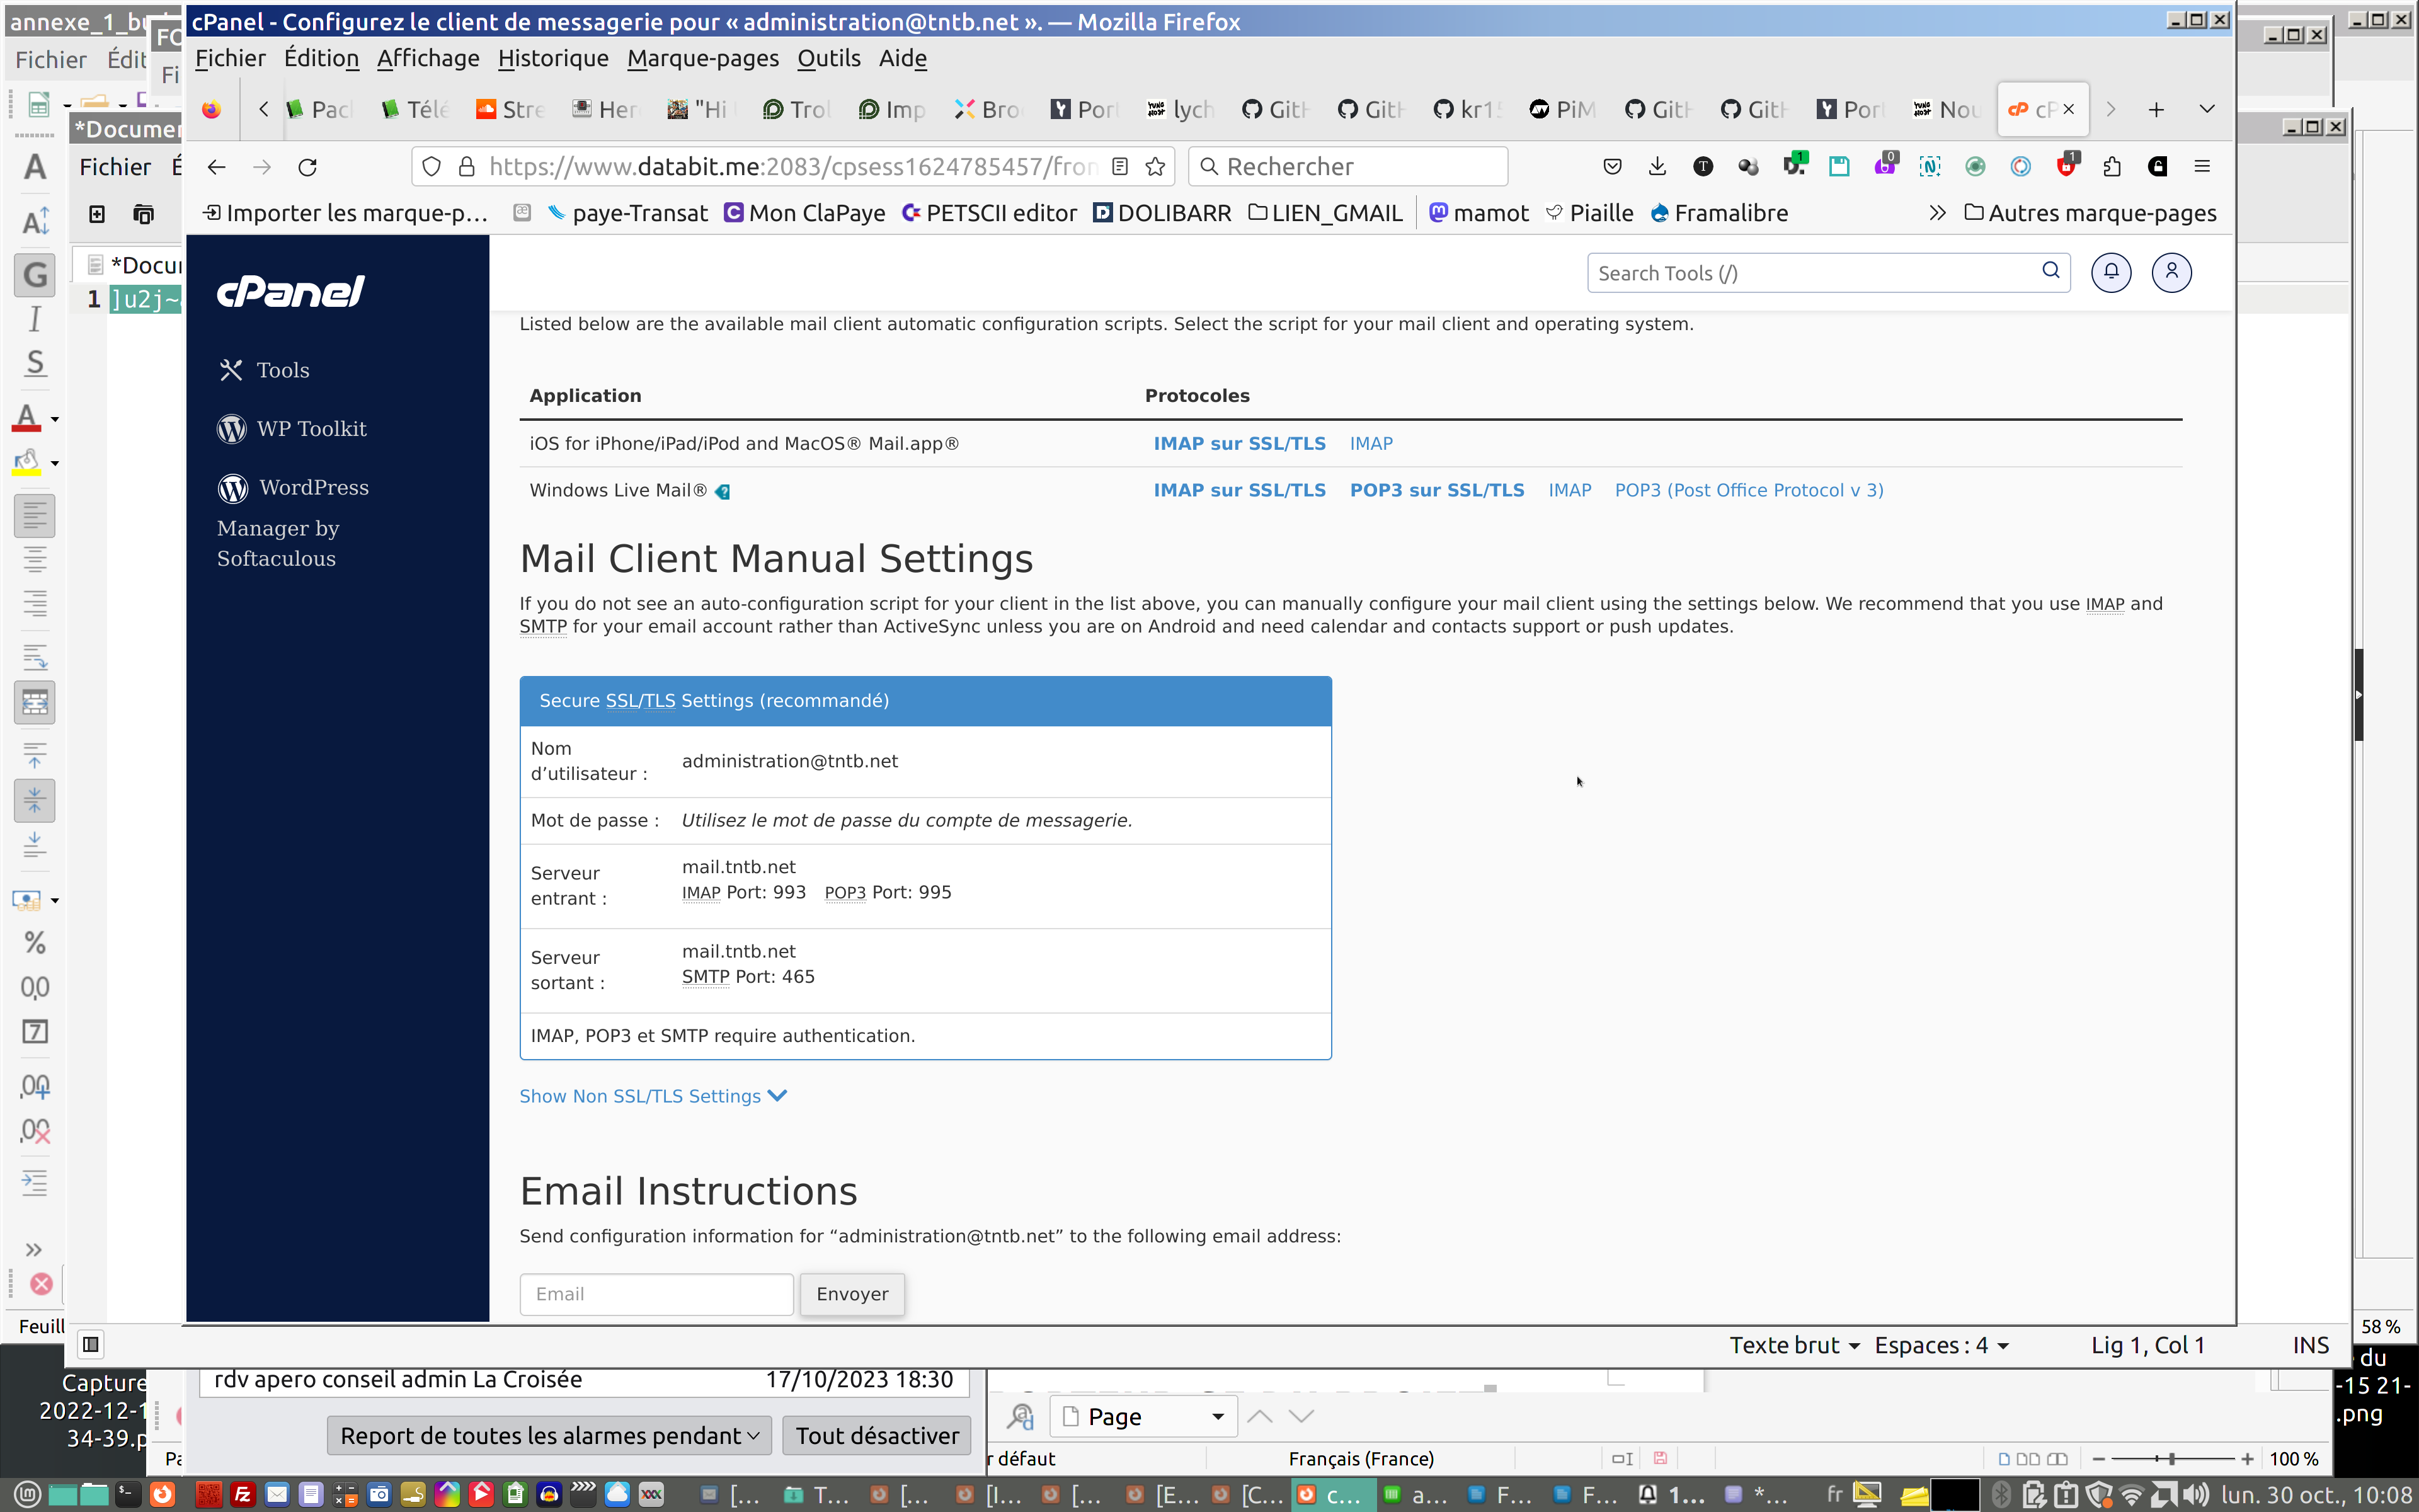2419x1512 pixels.
Task: Open the list all tabs chevron
Action: pos(2207,109)
